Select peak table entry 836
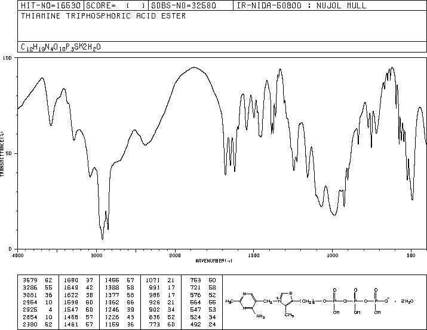 [x=155, y=317]
